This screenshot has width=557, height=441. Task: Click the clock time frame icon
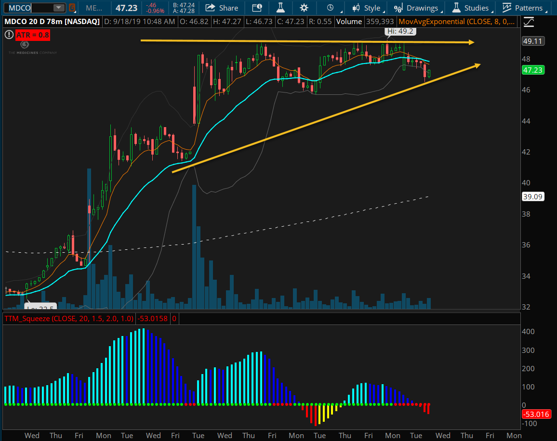click(x=330, y=8)
